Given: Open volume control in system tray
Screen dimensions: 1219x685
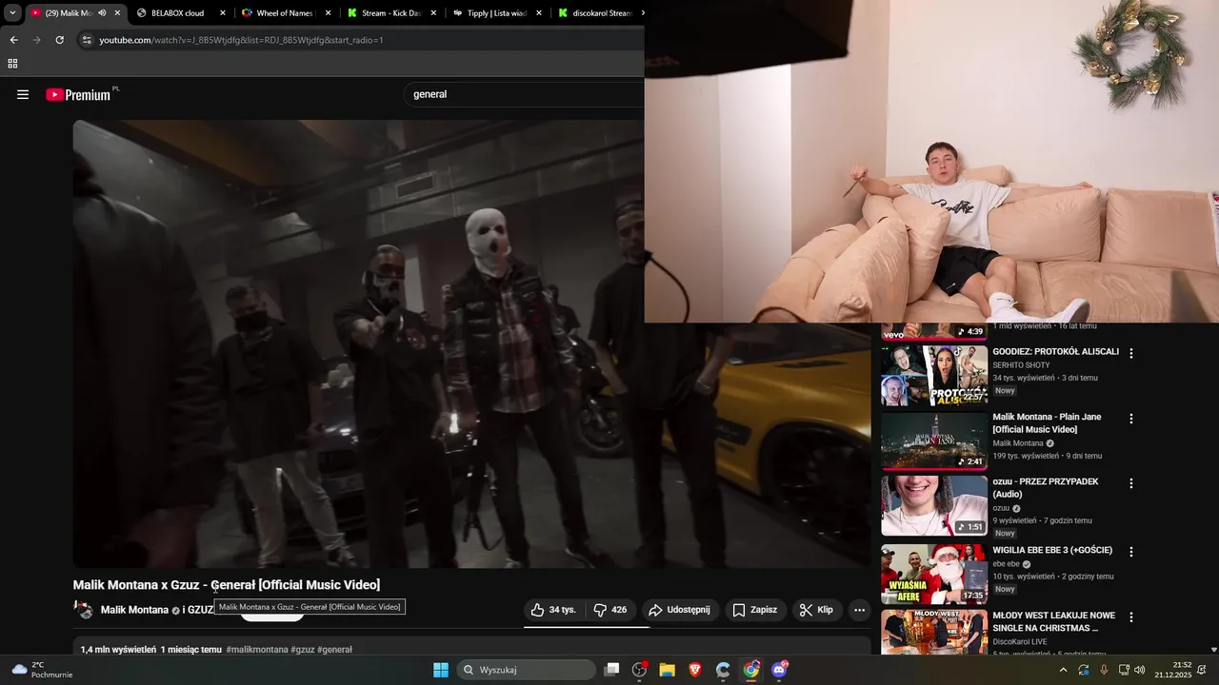Looking at the screenshot, I should click(x=1140, y=670).
